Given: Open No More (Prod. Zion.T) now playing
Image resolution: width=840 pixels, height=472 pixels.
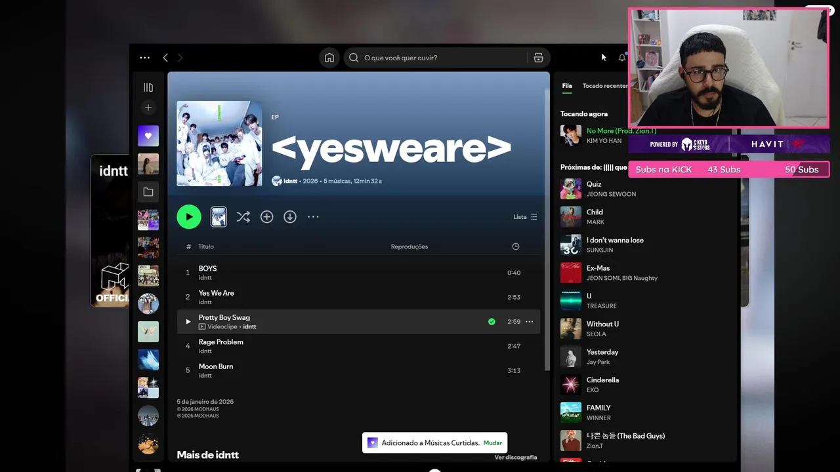Looking at the screenshot, I should (621, 131).
